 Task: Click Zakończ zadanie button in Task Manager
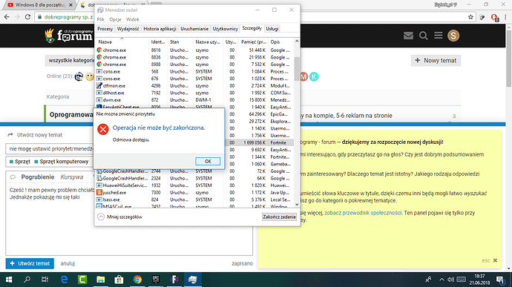(279, 217)
